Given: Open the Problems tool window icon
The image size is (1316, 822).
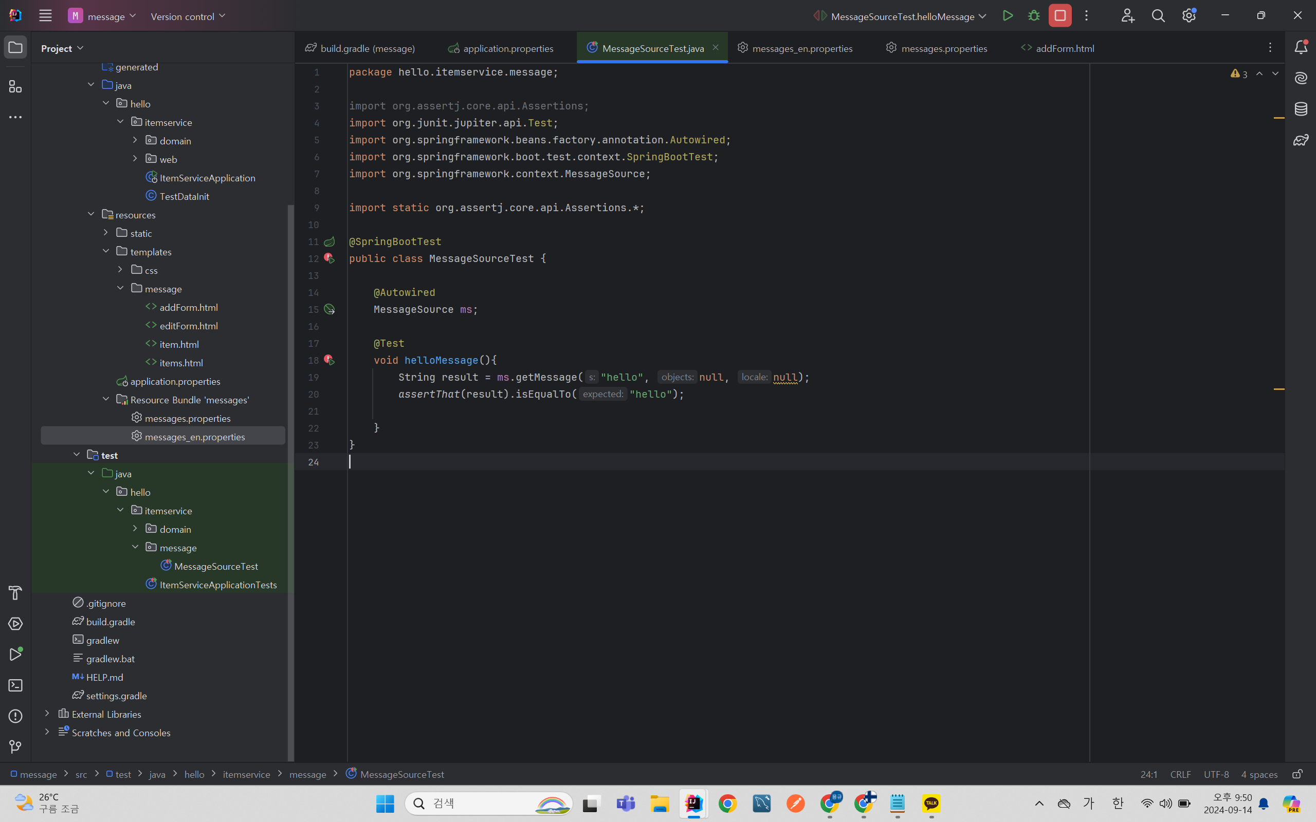Looking at the screenshot, I should (x=15, y=716).
